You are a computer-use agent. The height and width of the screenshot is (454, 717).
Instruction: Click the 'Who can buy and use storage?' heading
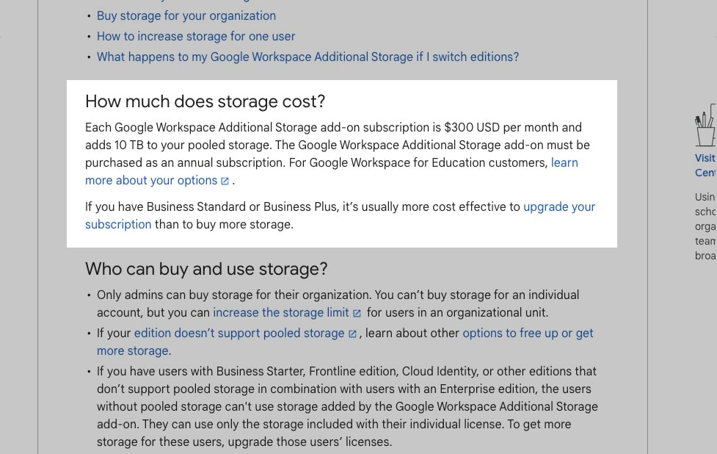[206, 269]
